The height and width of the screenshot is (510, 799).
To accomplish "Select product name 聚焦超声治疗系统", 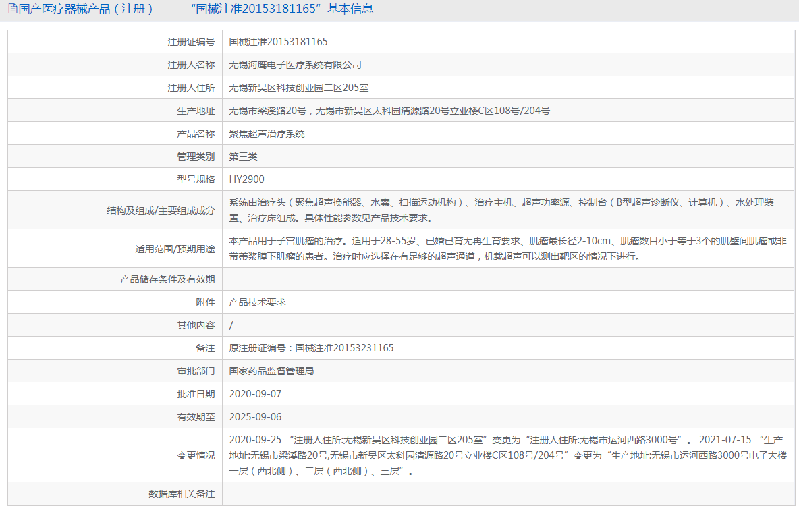I will 267,134.
